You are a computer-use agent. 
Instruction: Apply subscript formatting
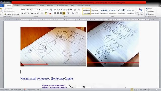click(x=35, y=13)
